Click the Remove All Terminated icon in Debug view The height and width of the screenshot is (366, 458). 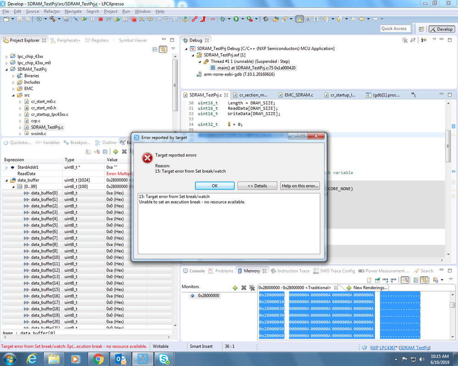point(404,40)
